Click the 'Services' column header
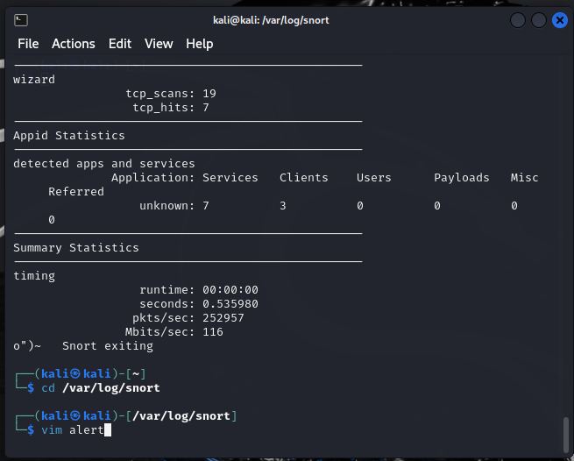Screen dimensions: 574x461 [230, 178]
